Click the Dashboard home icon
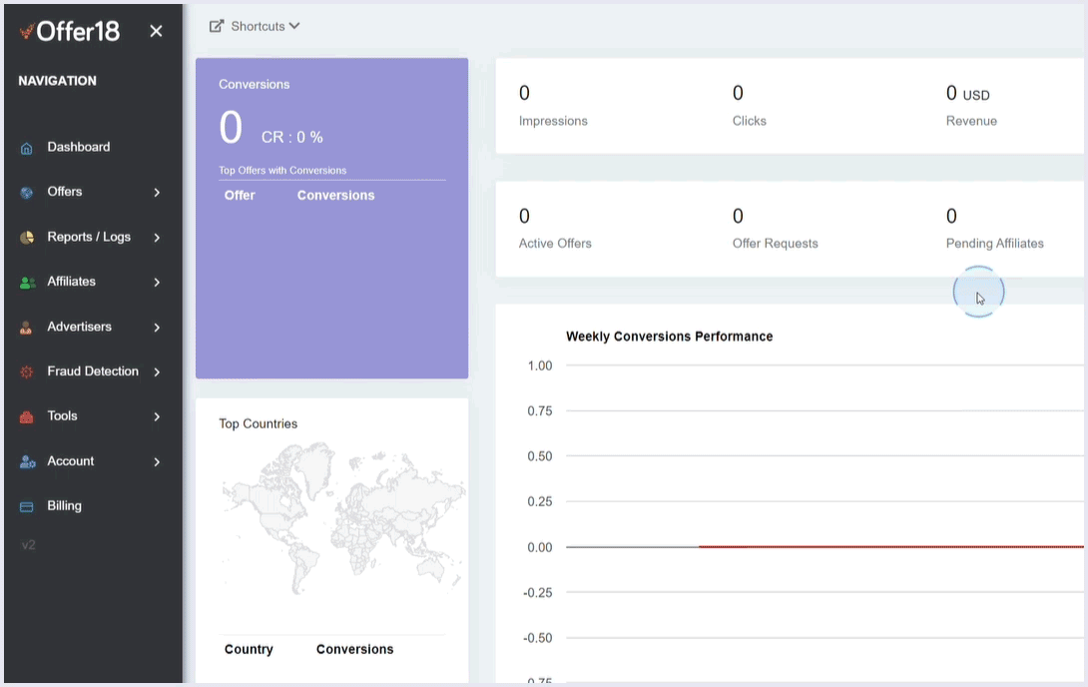The height and width of the screenshot is (687, 1088). [x=27, y=148]
